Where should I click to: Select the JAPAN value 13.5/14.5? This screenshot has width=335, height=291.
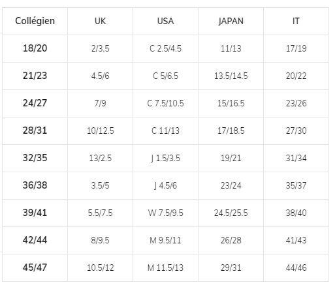[x=231, y=76]
